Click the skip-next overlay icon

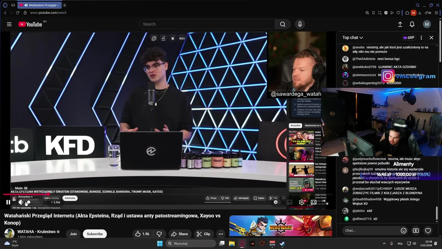(173, 38)
